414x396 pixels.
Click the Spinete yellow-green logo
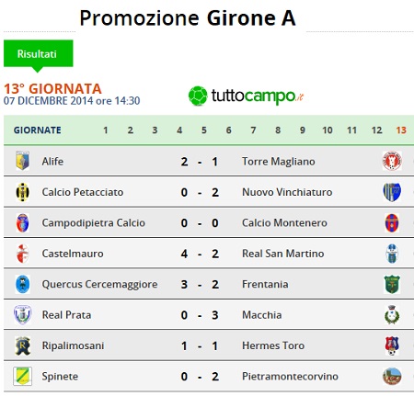pyautogui.click(x=22, y=376)
